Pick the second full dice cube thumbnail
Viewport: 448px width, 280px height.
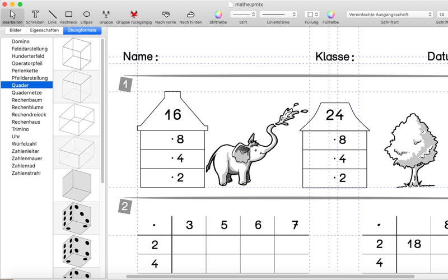click(x=77, y=251)
